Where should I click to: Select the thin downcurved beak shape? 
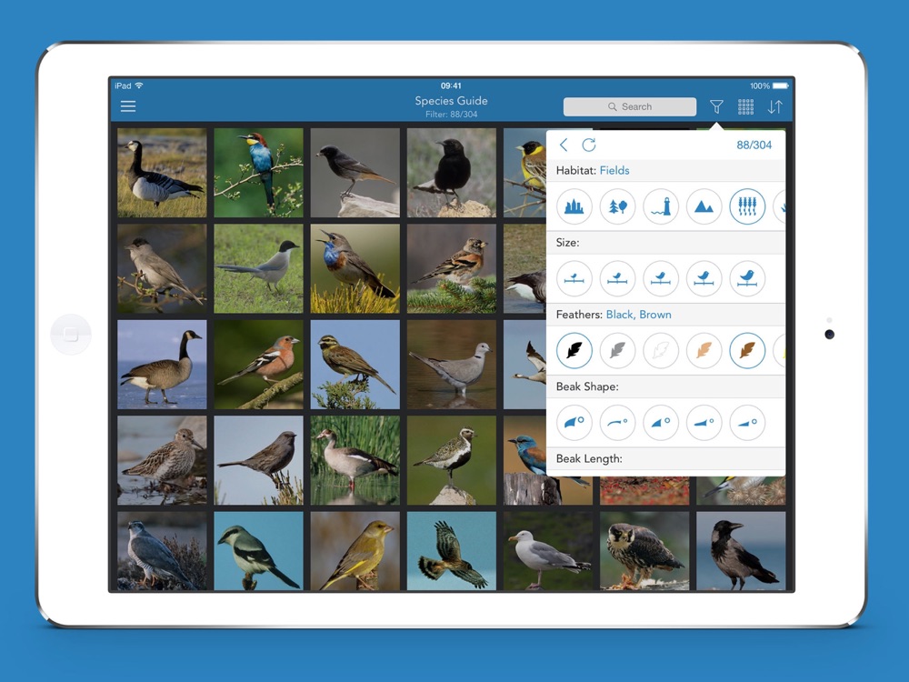(x=617, y=422)
